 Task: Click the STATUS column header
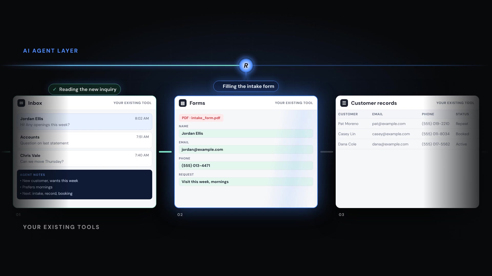click(x=462, y=114)
